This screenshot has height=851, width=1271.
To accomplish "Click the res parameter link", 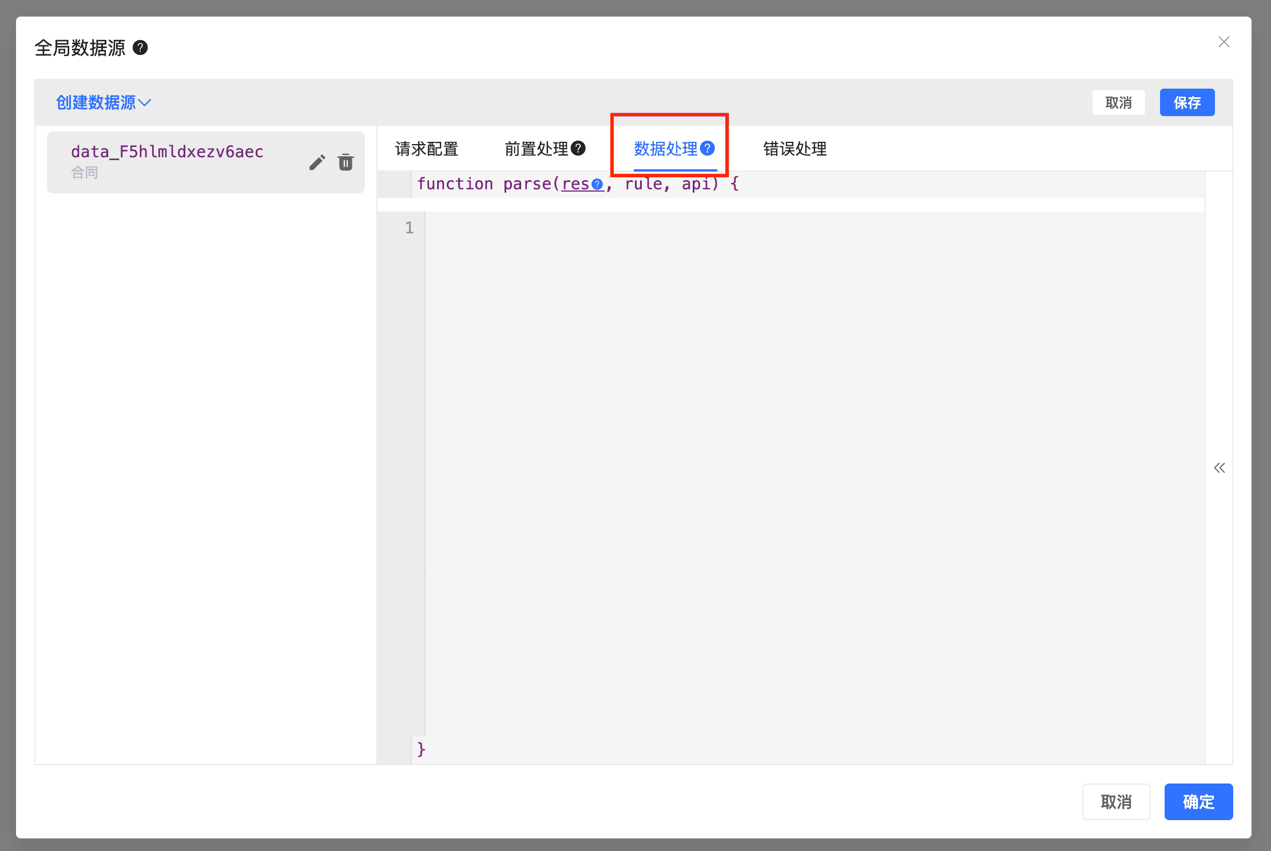I will [x=575, y=184].
